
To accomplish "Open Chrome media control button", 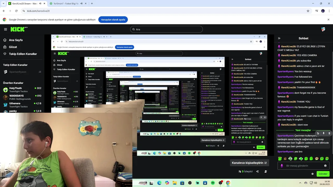I will coord(317,11).
